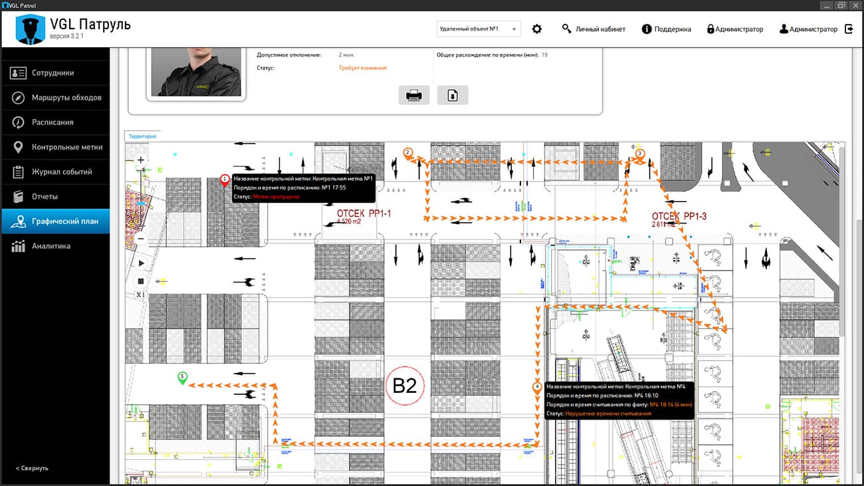This screenshot has height=486, width=864.
Task: Click the key icon beside Личный кабинет
Action: click(567, 29)
